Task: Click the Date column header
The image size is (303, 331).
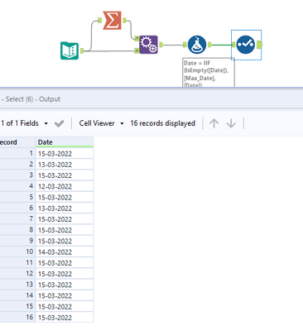Action: pos(65,142)
